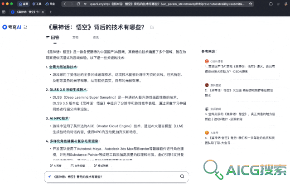This screenshot has height=184, width=290.
Task: Open the tab overview grid icon
Action: click(4, 12)
